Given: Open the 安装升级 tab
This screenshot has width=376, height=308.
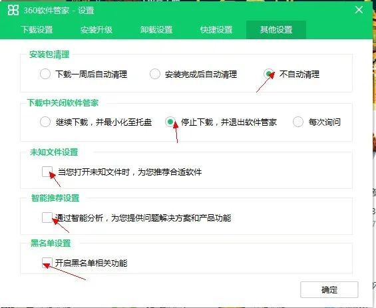Looking at the screenshot, I should pyautogui.click(x=96, y=30).
